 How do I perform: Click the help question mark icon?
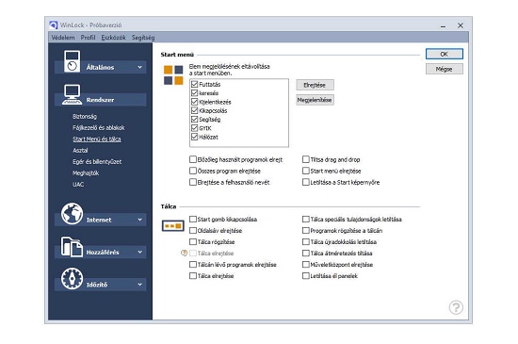pos(456,307)
